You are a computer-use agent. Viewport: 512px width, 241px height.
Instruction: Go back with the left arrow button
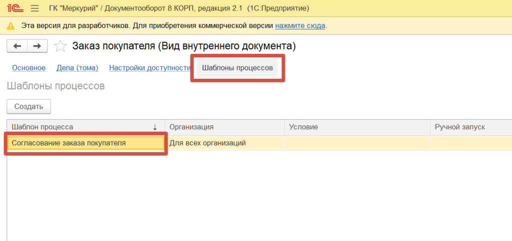point(17,46)
